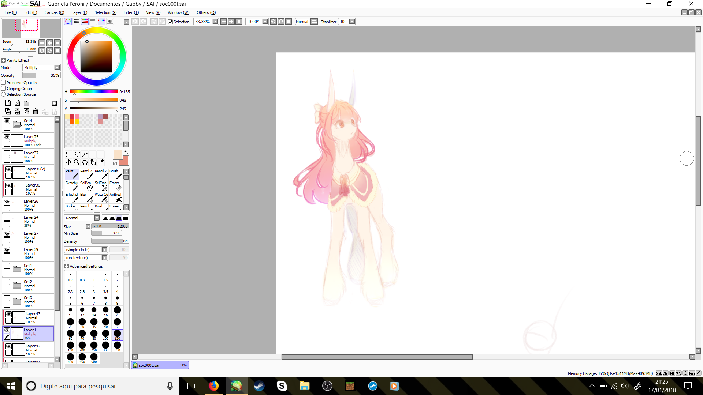This screenshot has height=395, width=703.
Task: Choose the Blur brush tool
Action: click(87, 197)
